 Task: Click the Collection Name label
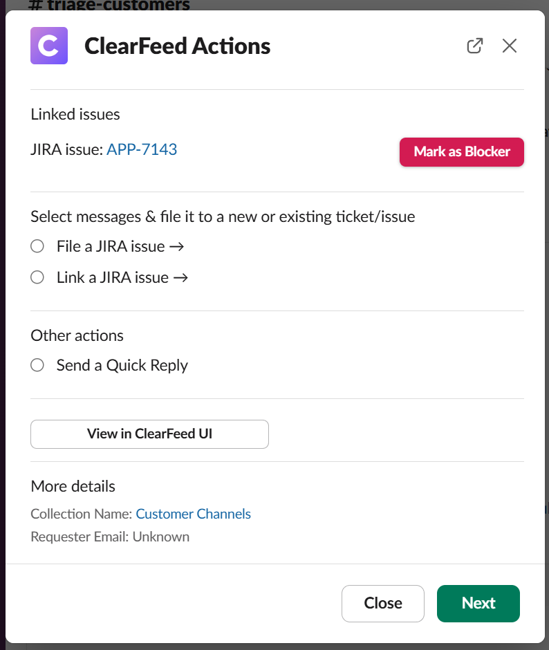[81, 514]
